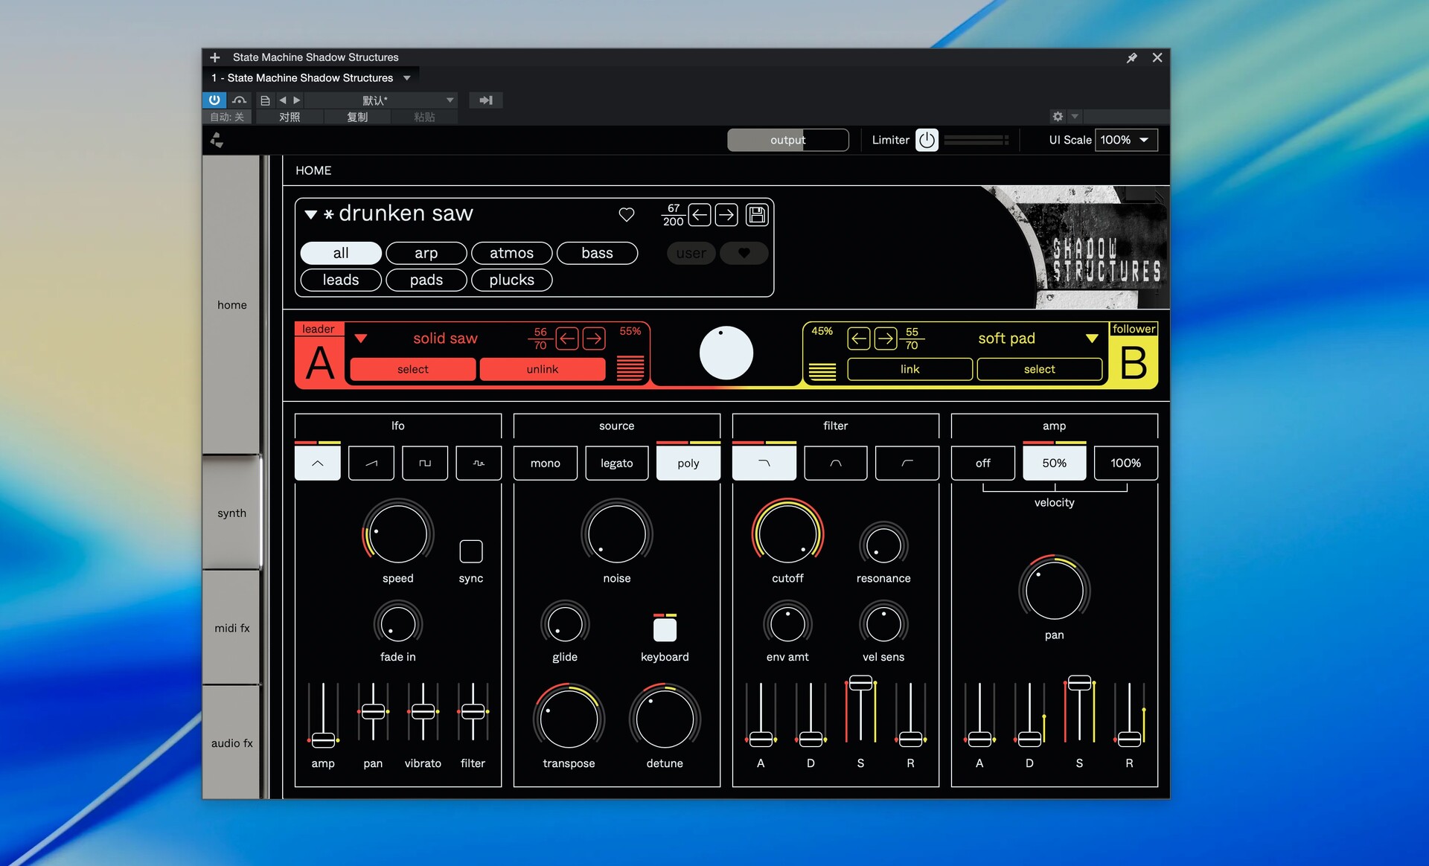Select sawtooth LFO waveform shape
This screenshot has height=866, width=1429.
click(x=371, y=463)
